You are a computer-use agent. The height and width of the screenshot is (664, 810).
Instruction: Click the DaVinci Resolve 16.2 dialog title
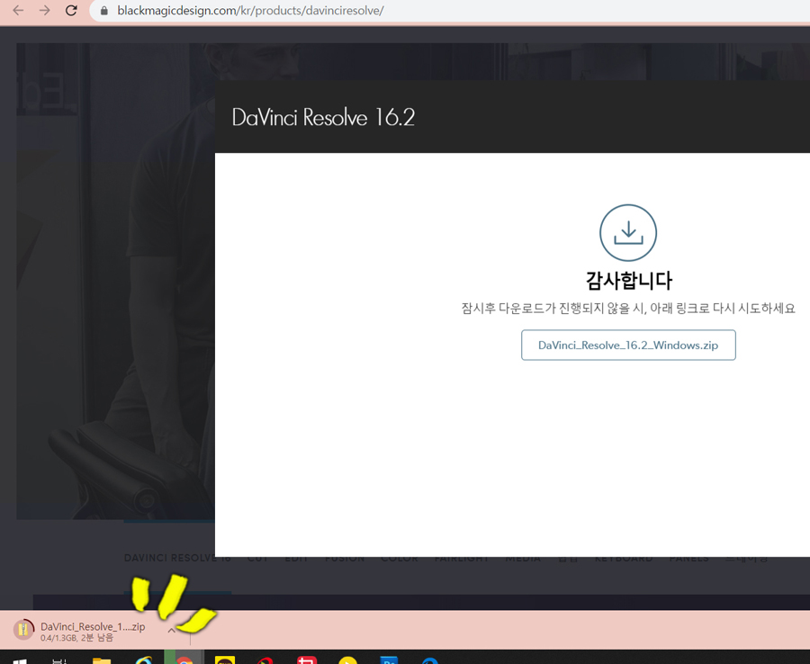click(x=323, y=117)
